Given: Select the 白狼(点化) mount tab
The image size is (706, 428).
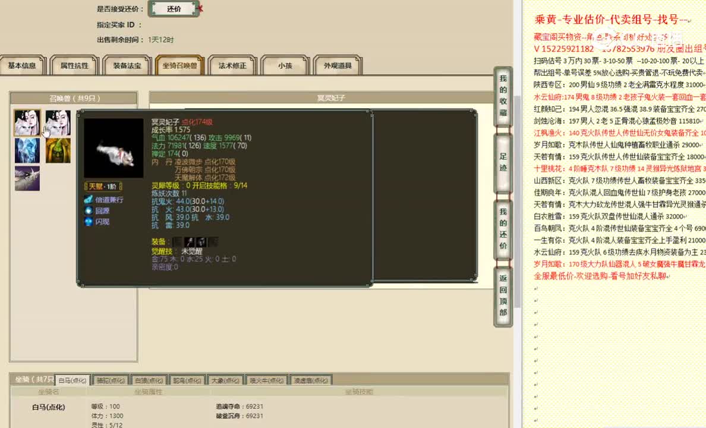Looking at the screenshot, I should click(149, 380).
